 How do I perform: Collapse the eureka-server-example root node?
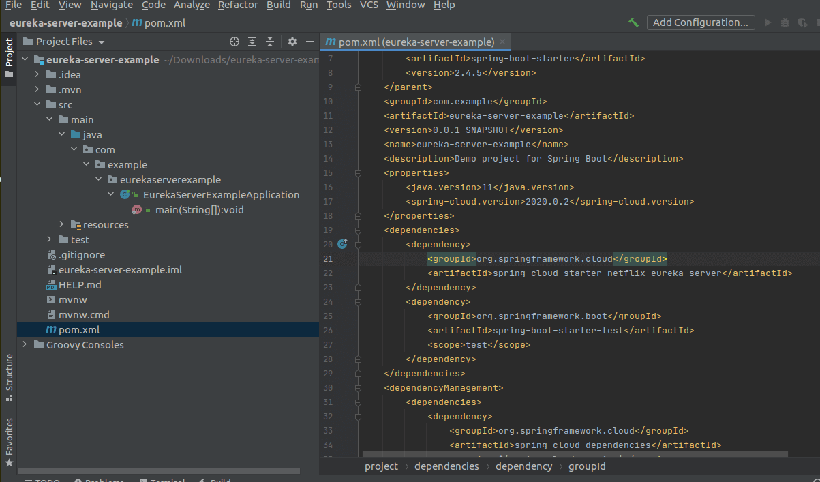tap(26, 60)
